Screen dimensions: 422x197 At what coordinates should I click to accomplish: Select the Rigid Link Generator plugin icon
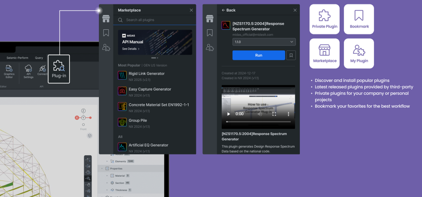coord(122,75)
